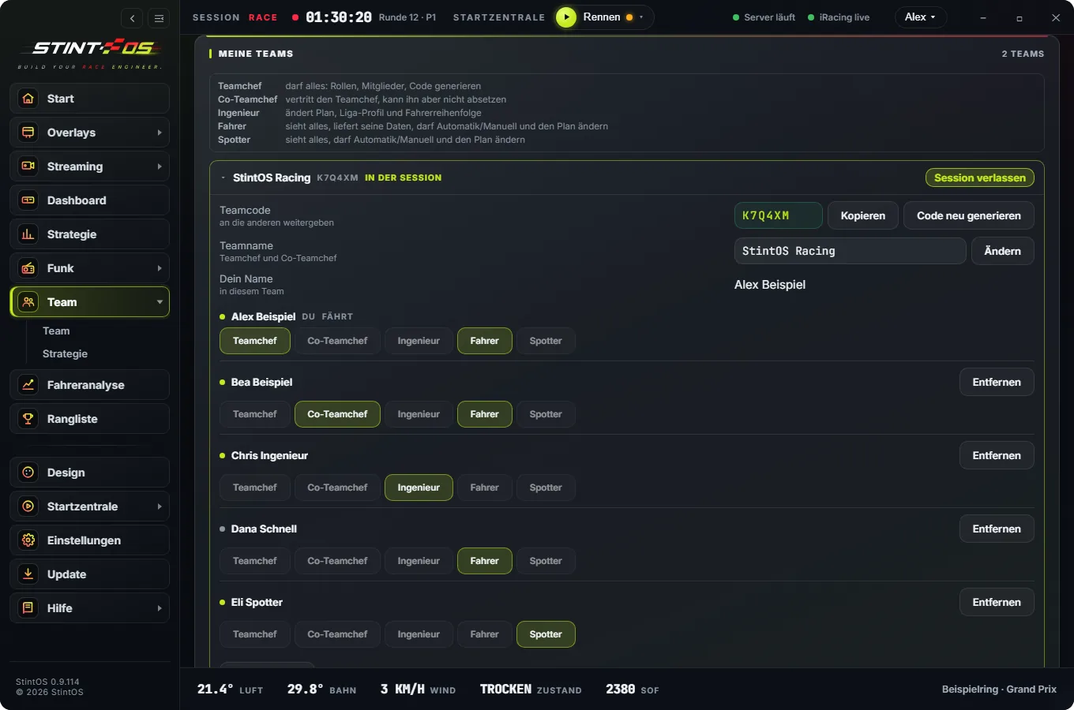Click the Ändern button for the team name
The width and height of the screenshot is (1074, 710).
[1002, 251]
